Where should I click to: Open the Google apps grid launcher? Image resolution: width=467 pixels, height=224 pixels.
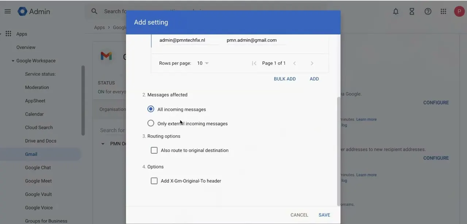[x=443, y=11]
